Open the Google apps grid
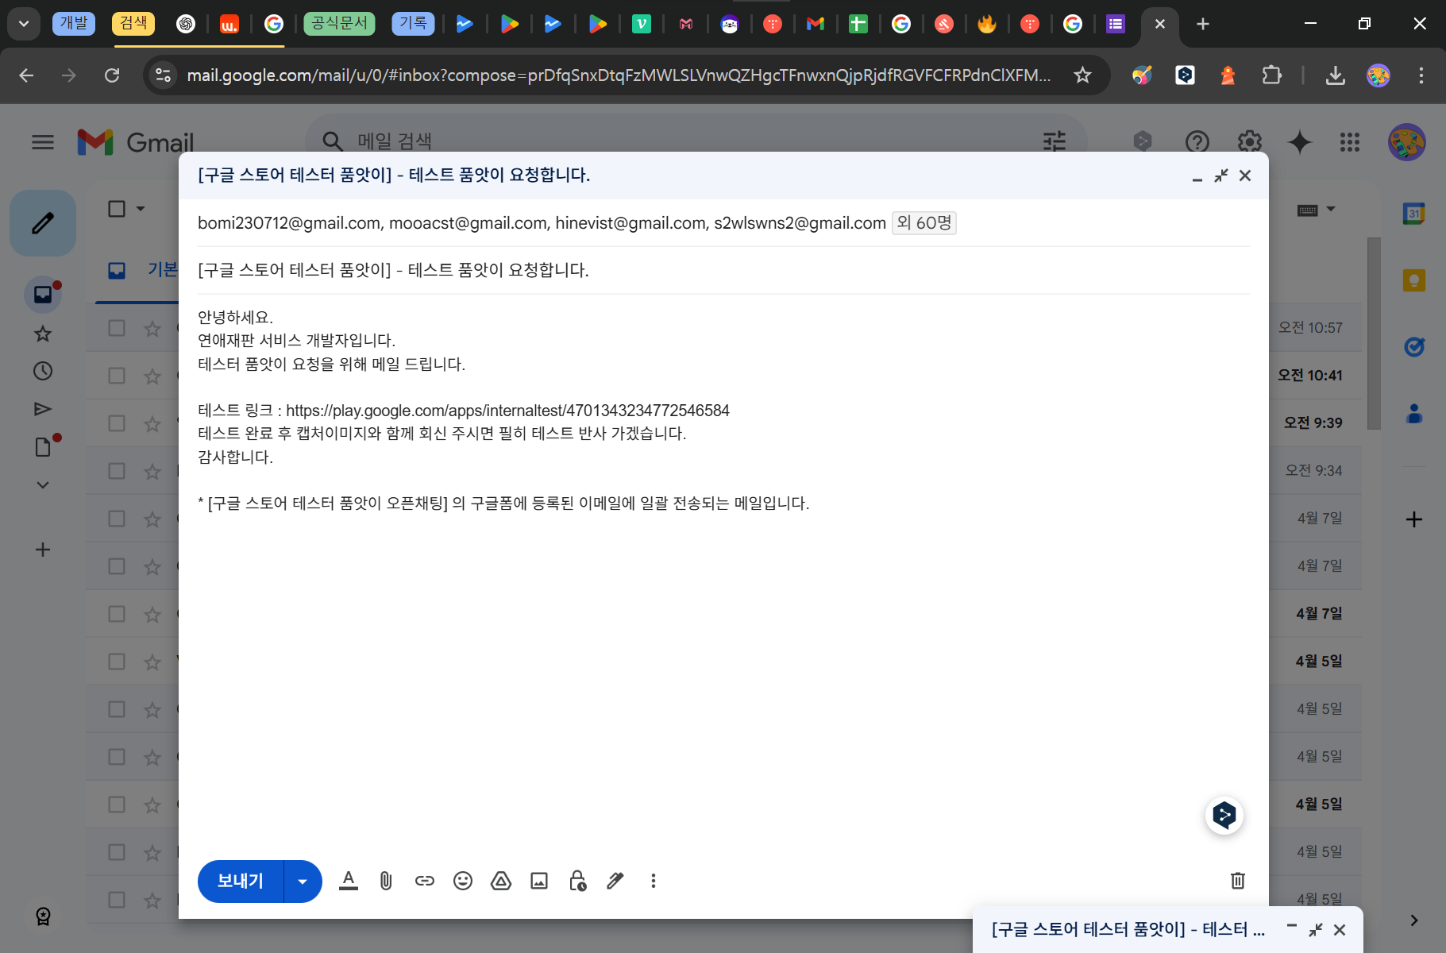 (1350, 142)
